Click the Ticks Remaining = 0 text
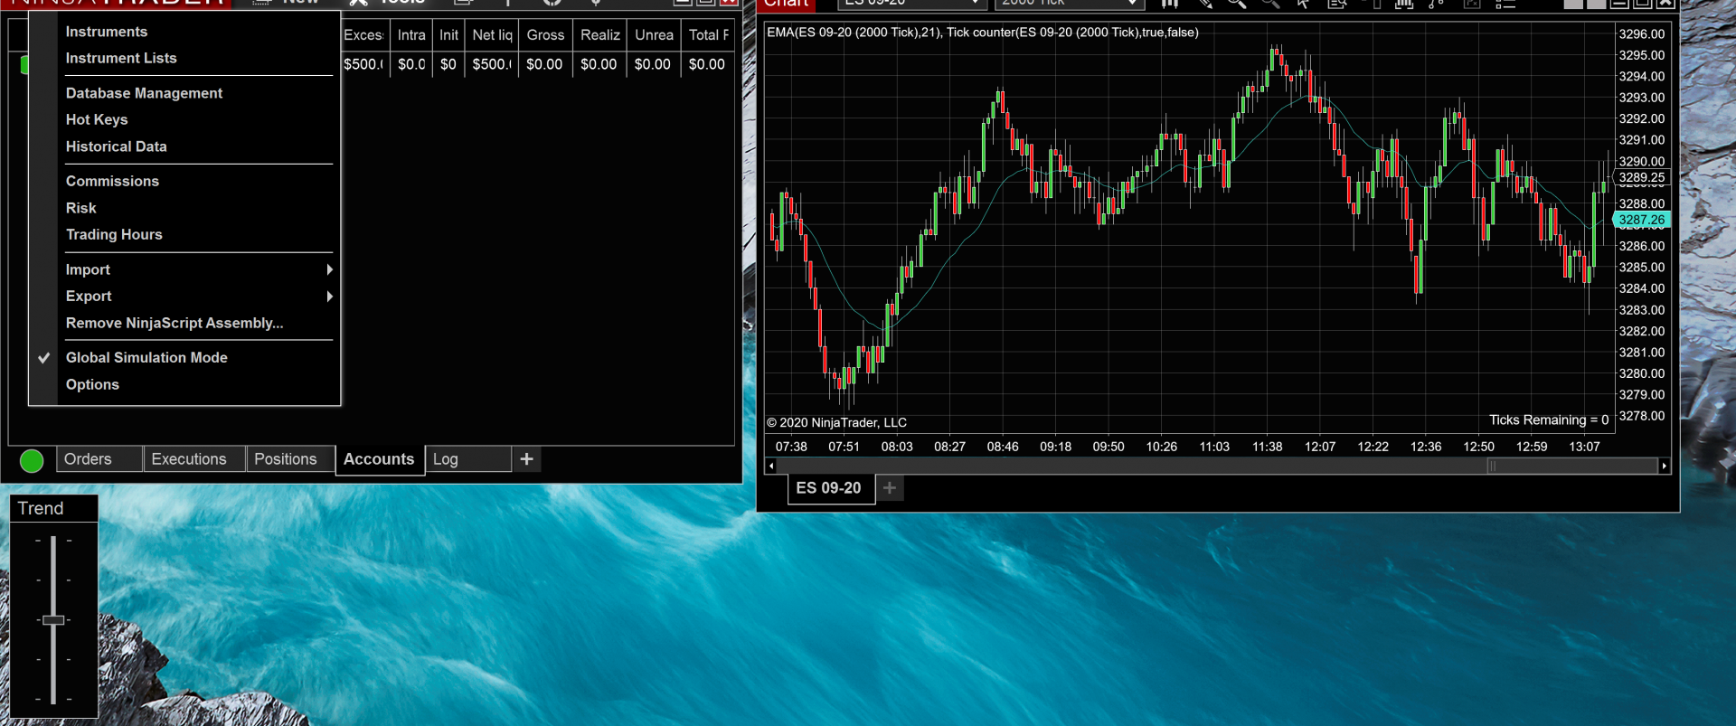This screenshot has height=726, width=1736. click(1549, 420)
